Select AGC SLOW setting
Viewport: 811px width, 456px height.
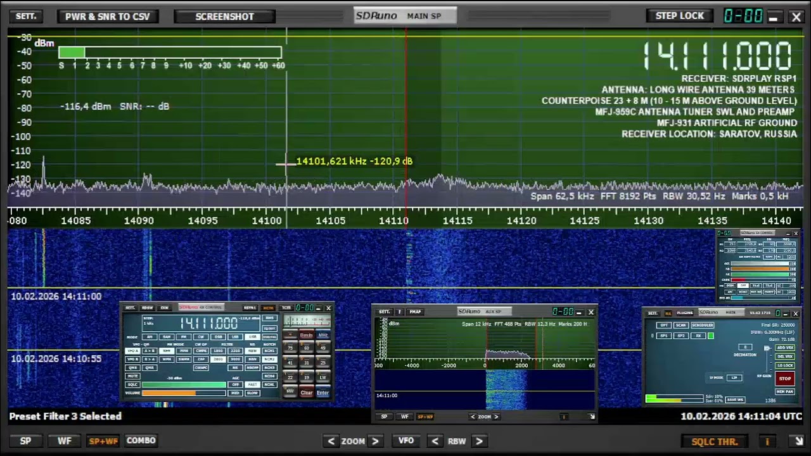pos(252,393)
